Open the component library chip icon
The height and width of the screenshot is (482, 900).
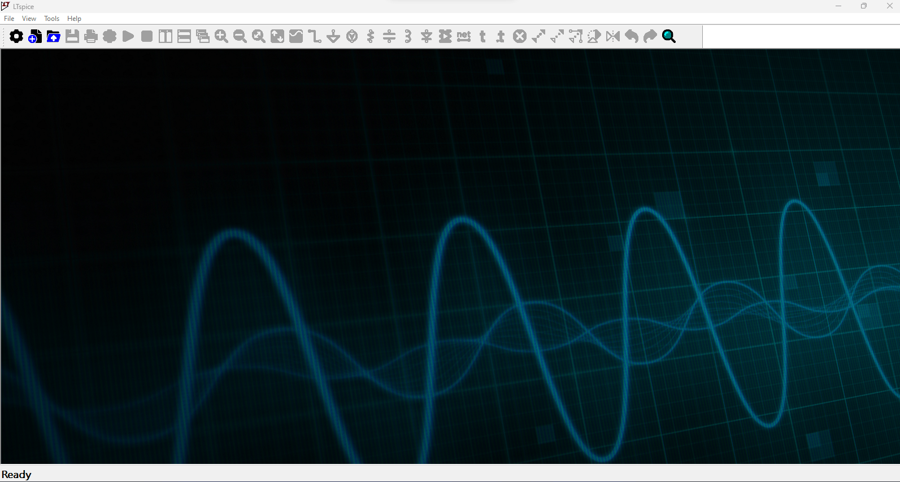pyautogui.click(x=445, y=37)
